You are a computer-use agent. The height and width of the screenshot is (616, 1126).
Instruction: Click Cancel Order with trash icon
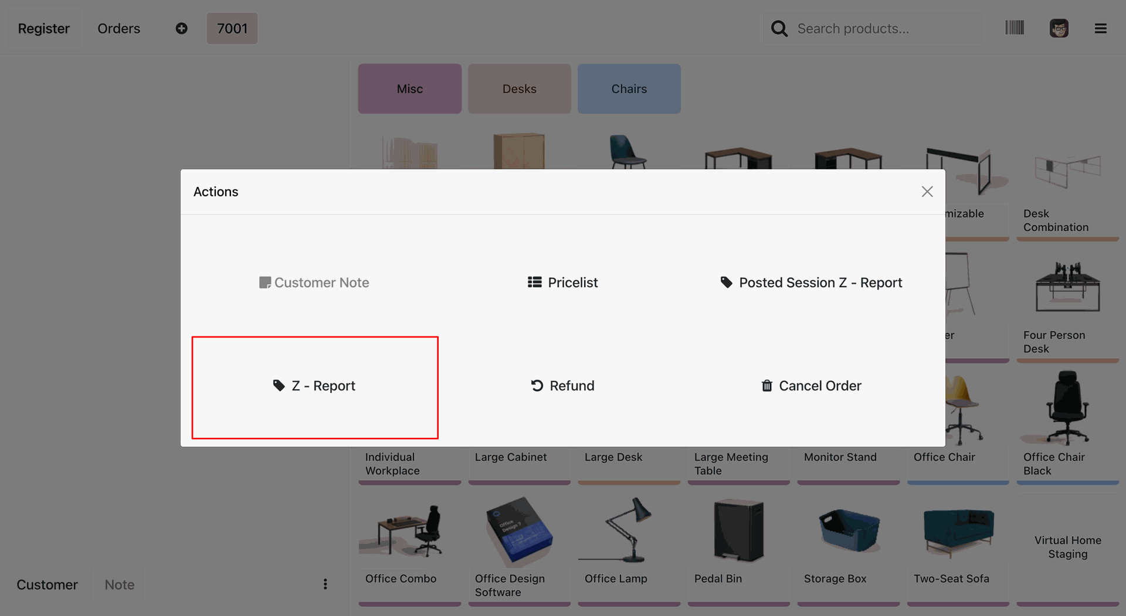click(x=812, y=386)
